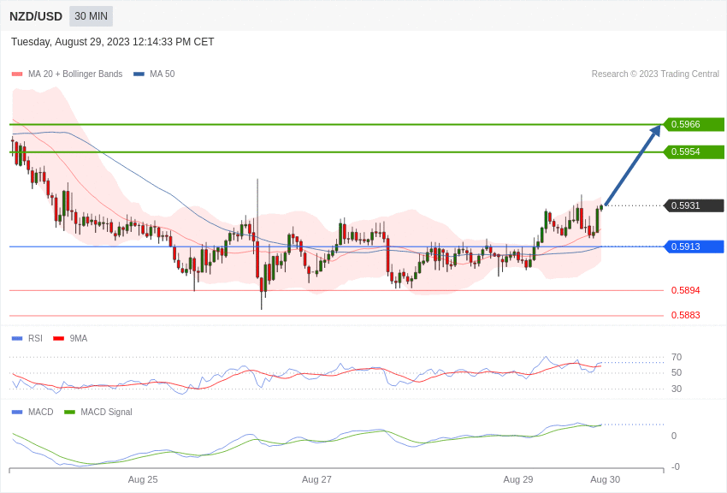Click the MA 20 + Bollinger Bands swatch
727x493 pixels.
point(17,74)
